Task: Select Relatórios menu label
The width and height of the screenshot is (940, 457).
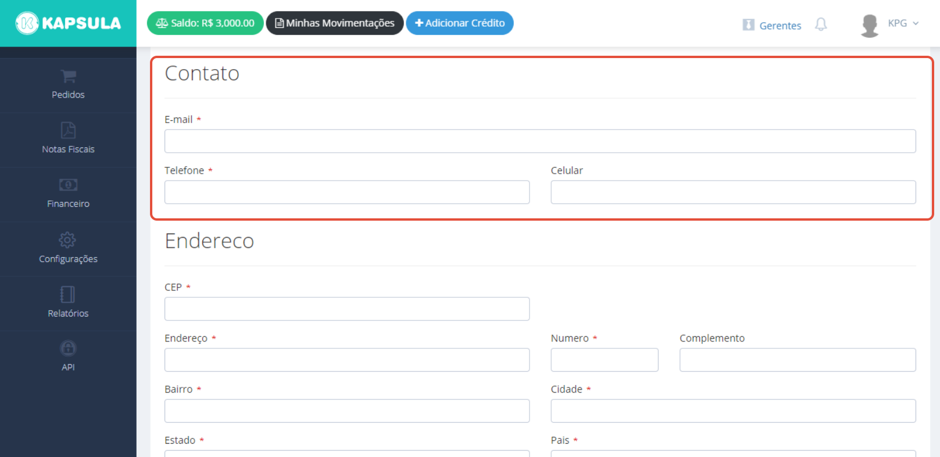Action: (68, 314)
